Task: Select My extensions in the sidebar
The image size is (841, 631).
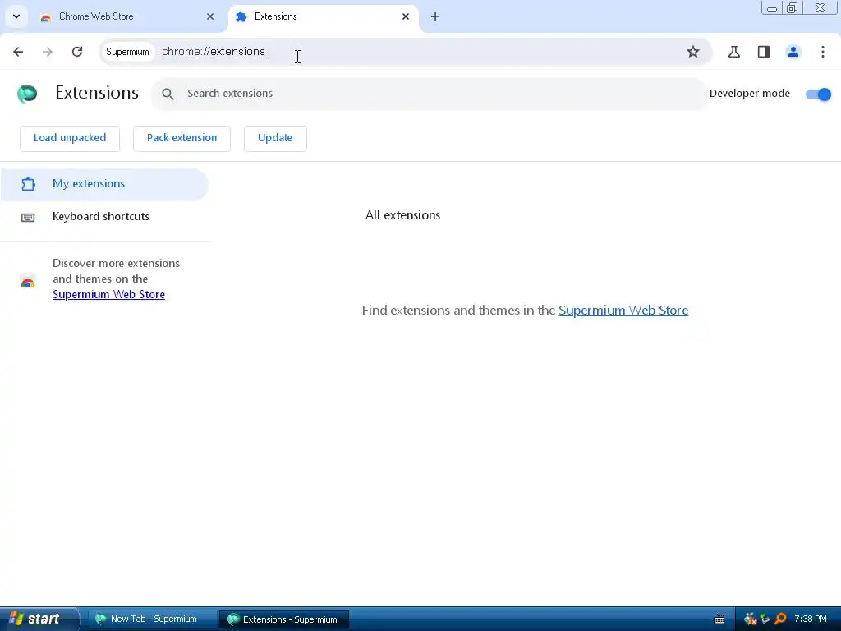Action: [104, 184]
